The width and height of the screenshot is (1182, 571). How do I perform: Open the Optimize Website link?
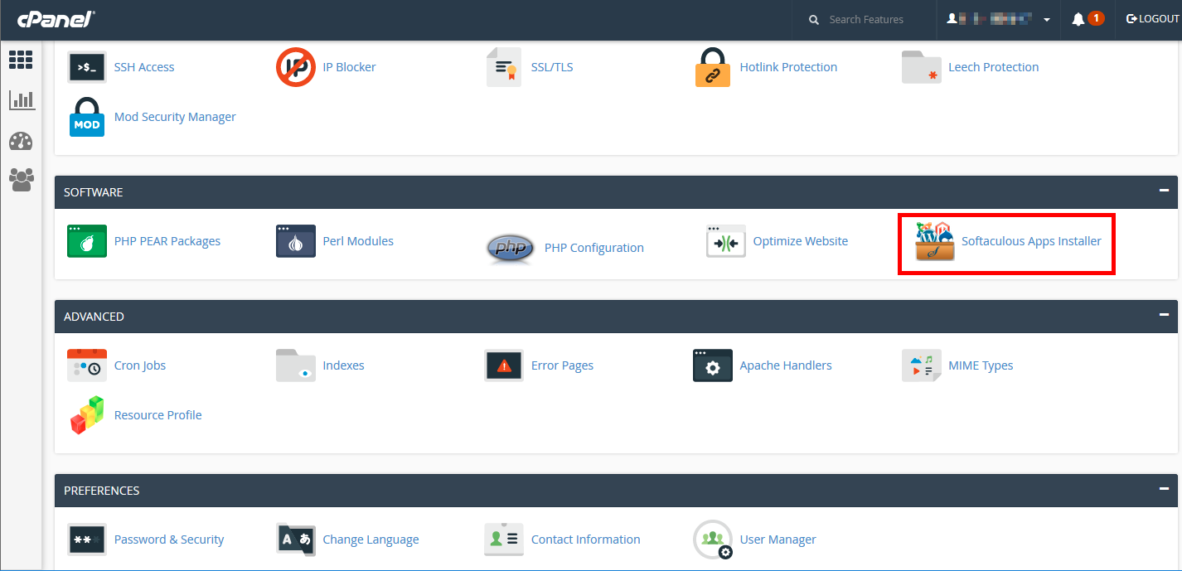pyautogui.click(x=800, y=241)
